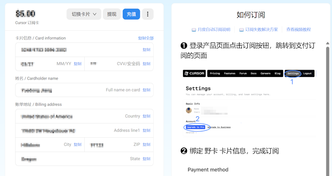Click the Cursor settings tutorial screenshot
Screen dimensions: 332x176
point(249,103)
